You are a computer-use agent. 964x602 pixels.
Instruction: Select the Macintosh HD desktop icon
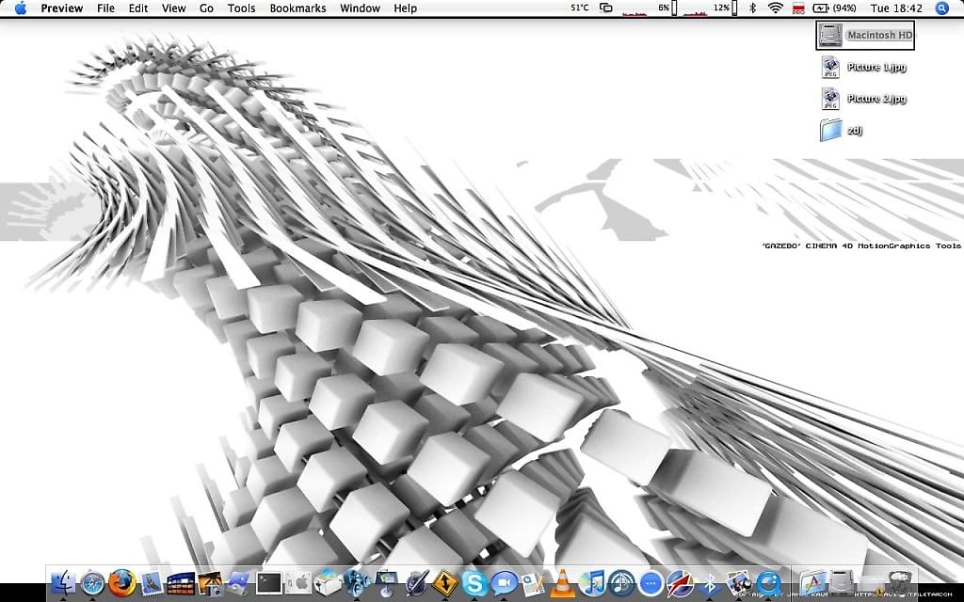click(x=865, y=35)
